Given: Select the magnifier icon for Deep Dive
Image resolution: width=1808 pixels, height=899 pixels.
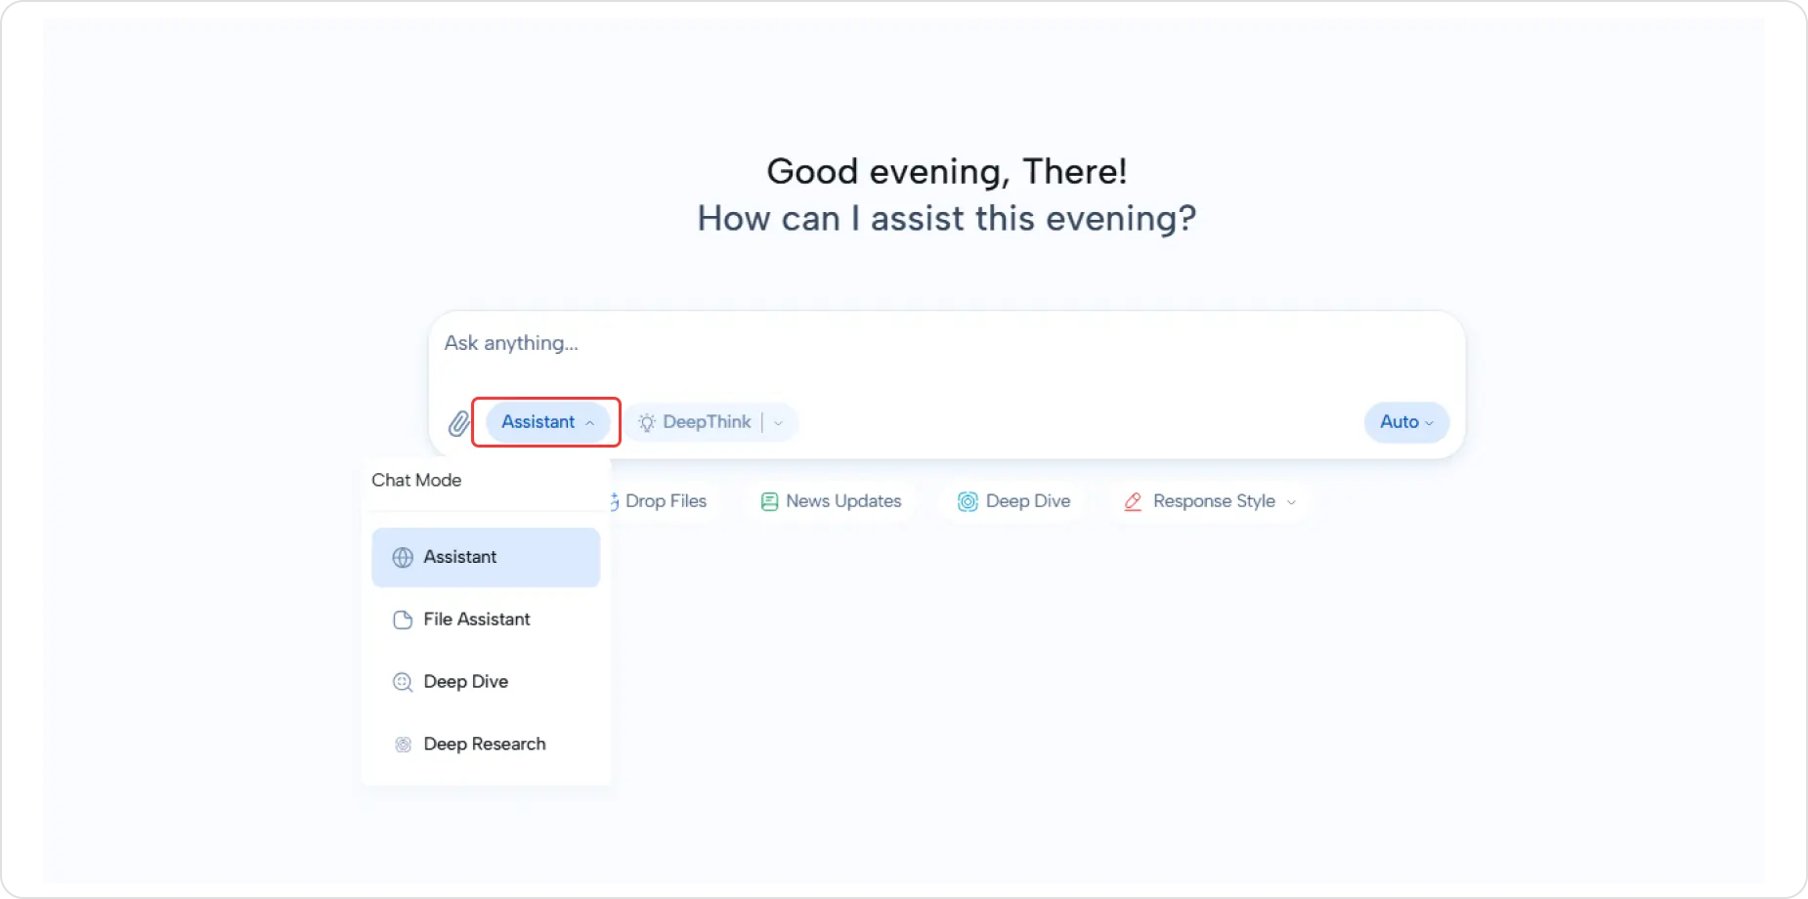Looking at the screenshot, I should [402, 682].
